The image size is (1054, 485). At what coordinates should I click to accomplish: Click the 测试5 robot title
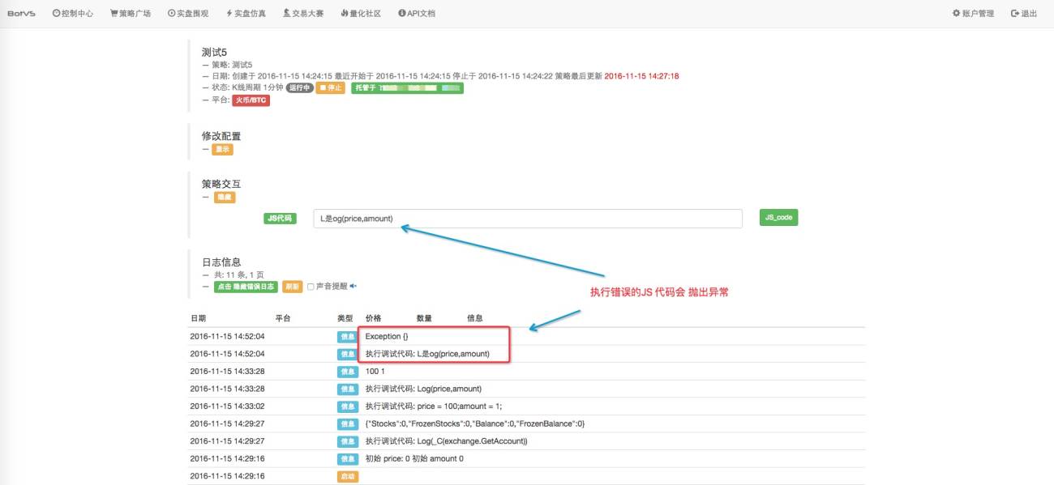pyautogui.click(x=215, y=52)
